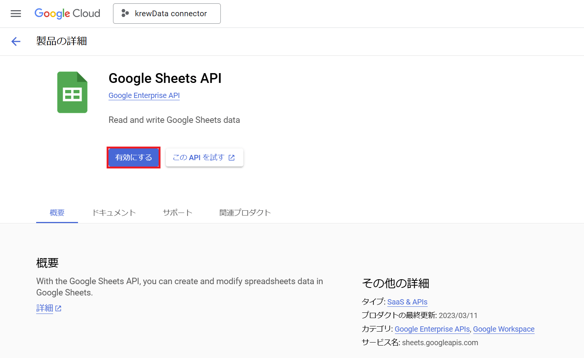The image size is (584, 358).
Task: Click the Google Cloud logo
Action: (x=67, y=13)
